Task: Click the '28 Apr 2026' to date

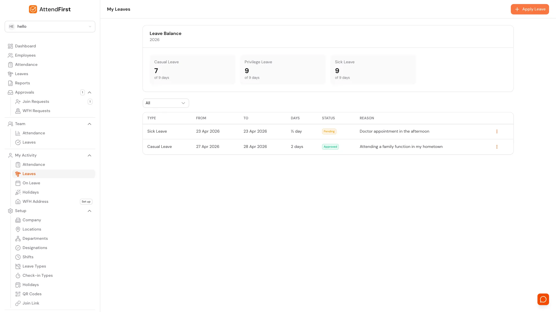Action: 255,147
